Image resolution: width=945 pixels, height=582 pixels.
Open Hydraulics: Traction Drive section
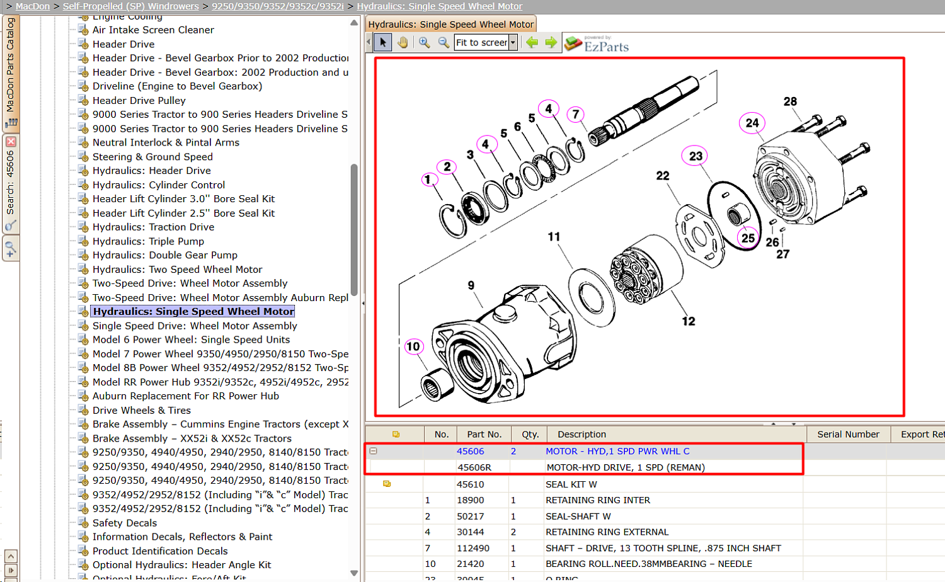tap(153, 227)
